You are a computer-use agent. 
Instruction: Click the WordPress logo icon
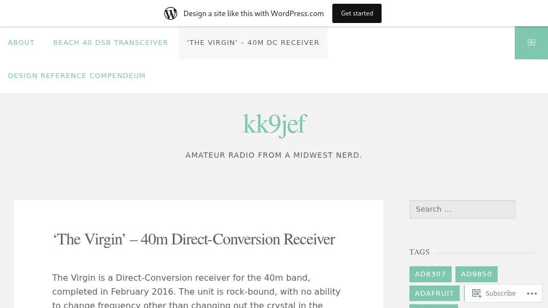click(x=171, y=13)
